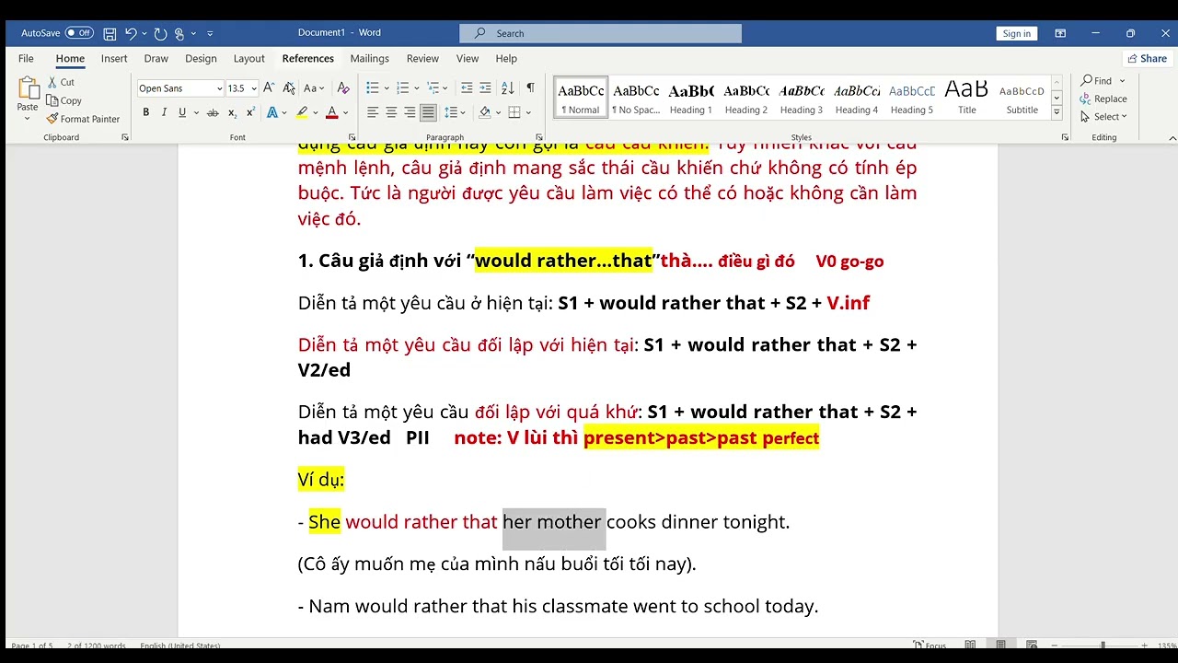Viewport: 1178px width, 663px height.
Task: Align text right
Action: pyautogui.click(x=410, y=112)
